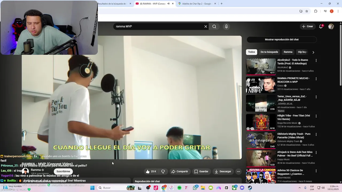Open Chrome three-dot menu

(338, 11)
